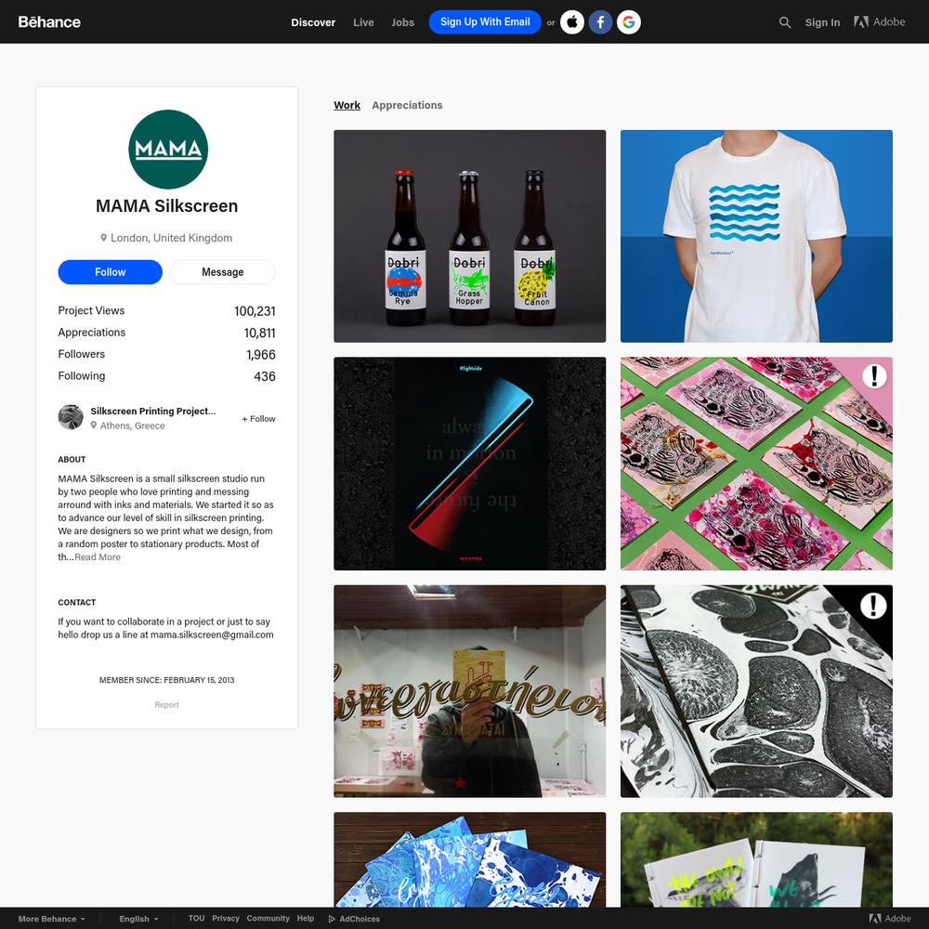Click the ABOUT section heading
Screen dimensions: 929x929
pos(72,459)
